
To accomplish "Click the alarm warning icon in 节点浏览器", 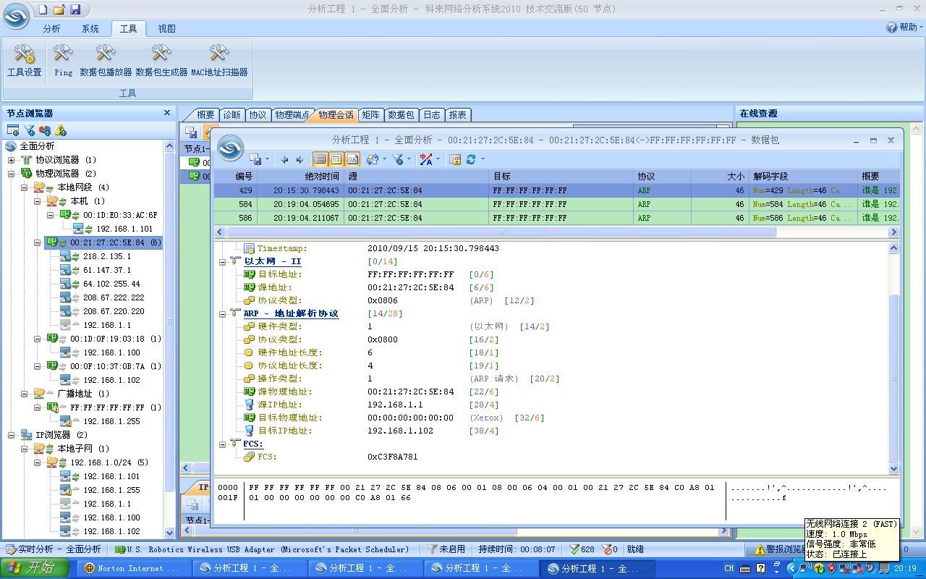I will [x=61, y=130].
